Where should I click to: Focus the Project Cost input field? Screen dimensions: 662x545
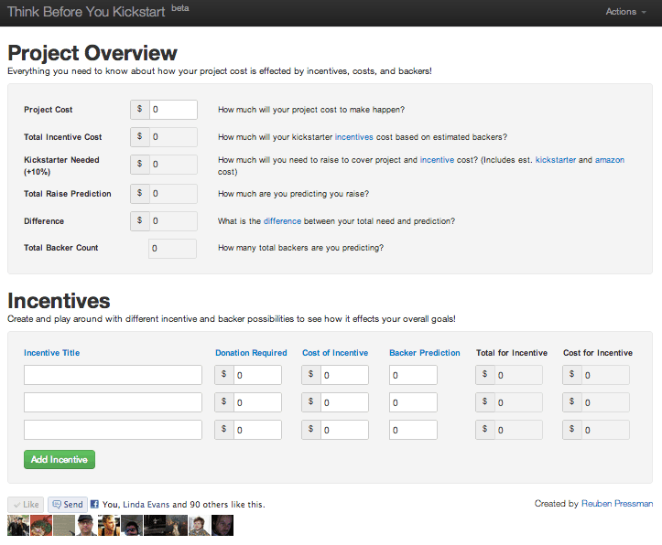pos(173,110)
